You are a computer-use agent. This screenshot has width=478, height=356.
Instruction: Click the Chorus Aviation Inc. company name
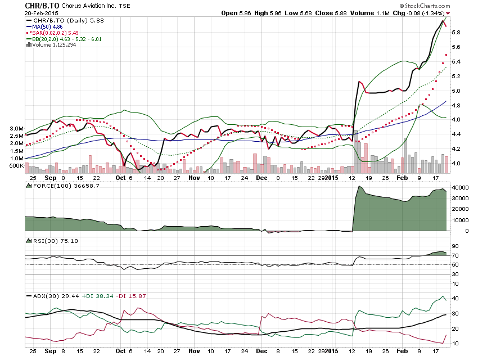click(89, 6)
